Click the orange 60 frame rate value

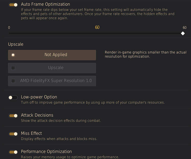(x=97, y=28)
